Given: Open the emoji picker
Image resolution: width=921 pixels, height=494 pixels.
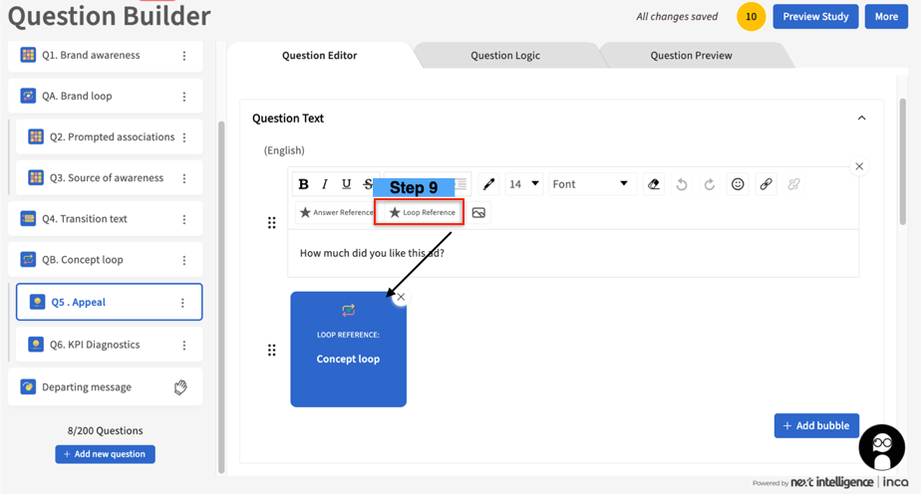Looking at the screenshot, I should 738,184.
